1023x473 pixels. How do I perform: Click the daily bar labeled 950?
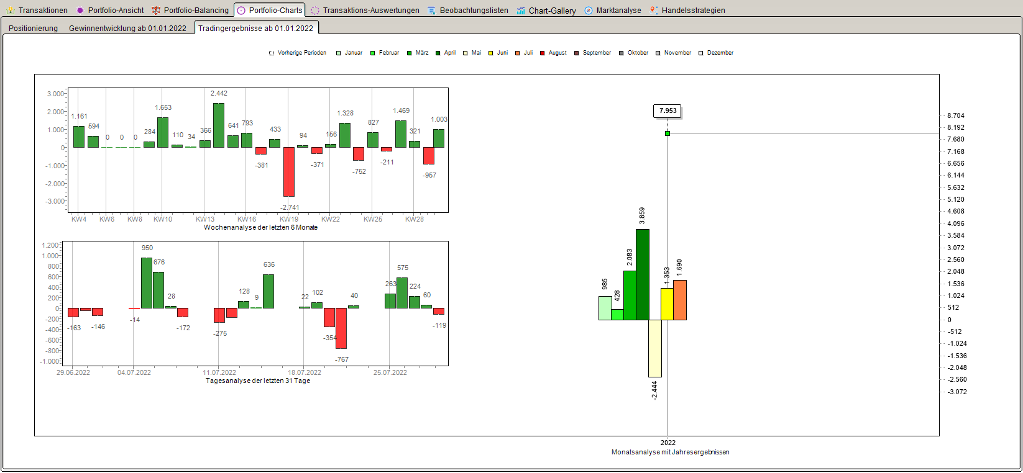(x=147, y=283)
